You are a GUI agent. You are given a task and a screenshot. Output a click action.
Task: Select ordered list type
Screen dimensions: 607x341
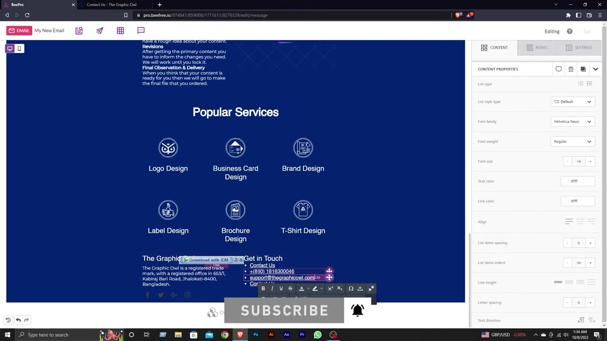pyautogui.click(x=581, y=84)
